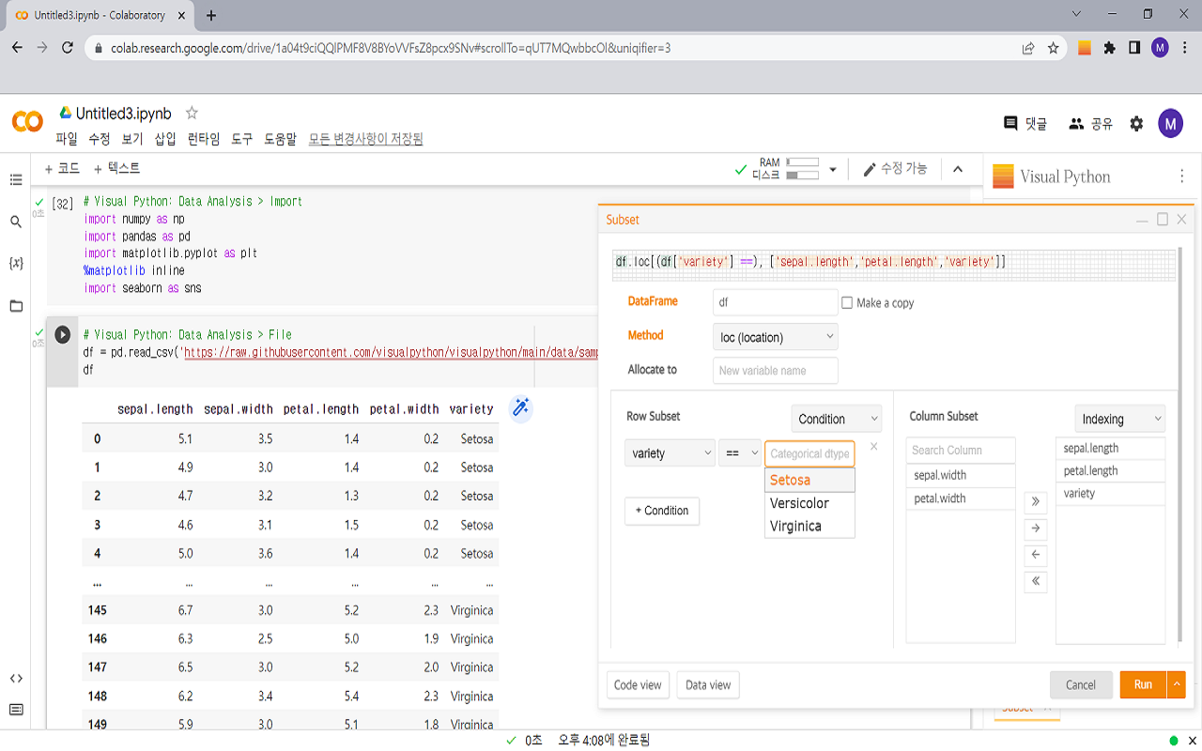The image size is (1202, 751).
Task: Add a new condition with + Condition
Action: (661, 511)
